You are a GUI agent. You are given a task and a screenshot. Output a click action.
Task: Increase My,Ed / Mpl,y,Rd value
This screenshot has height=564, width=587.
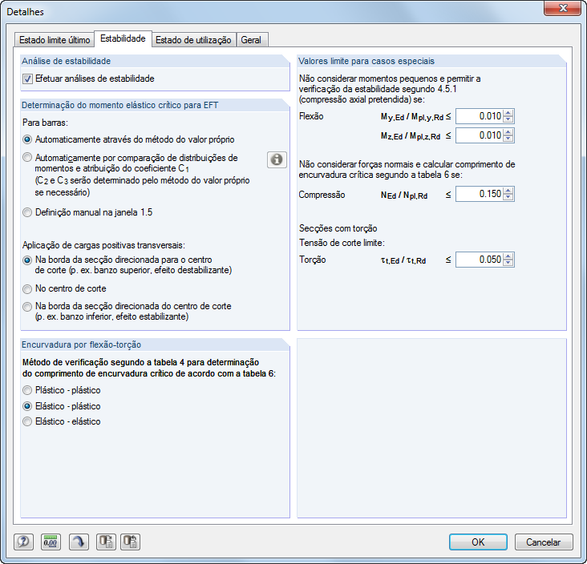(508, 113)
